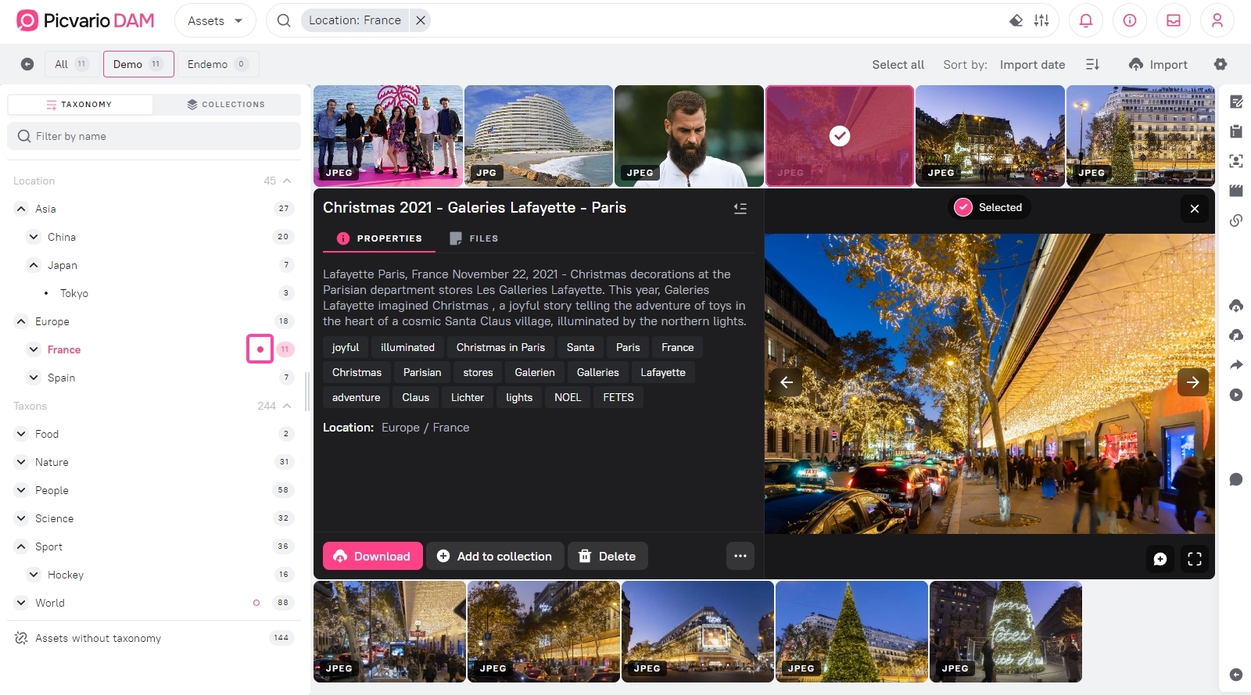Screen dimensions: 1251x695
Task: Expand the Nature taxon
Action: click(21, 462)
